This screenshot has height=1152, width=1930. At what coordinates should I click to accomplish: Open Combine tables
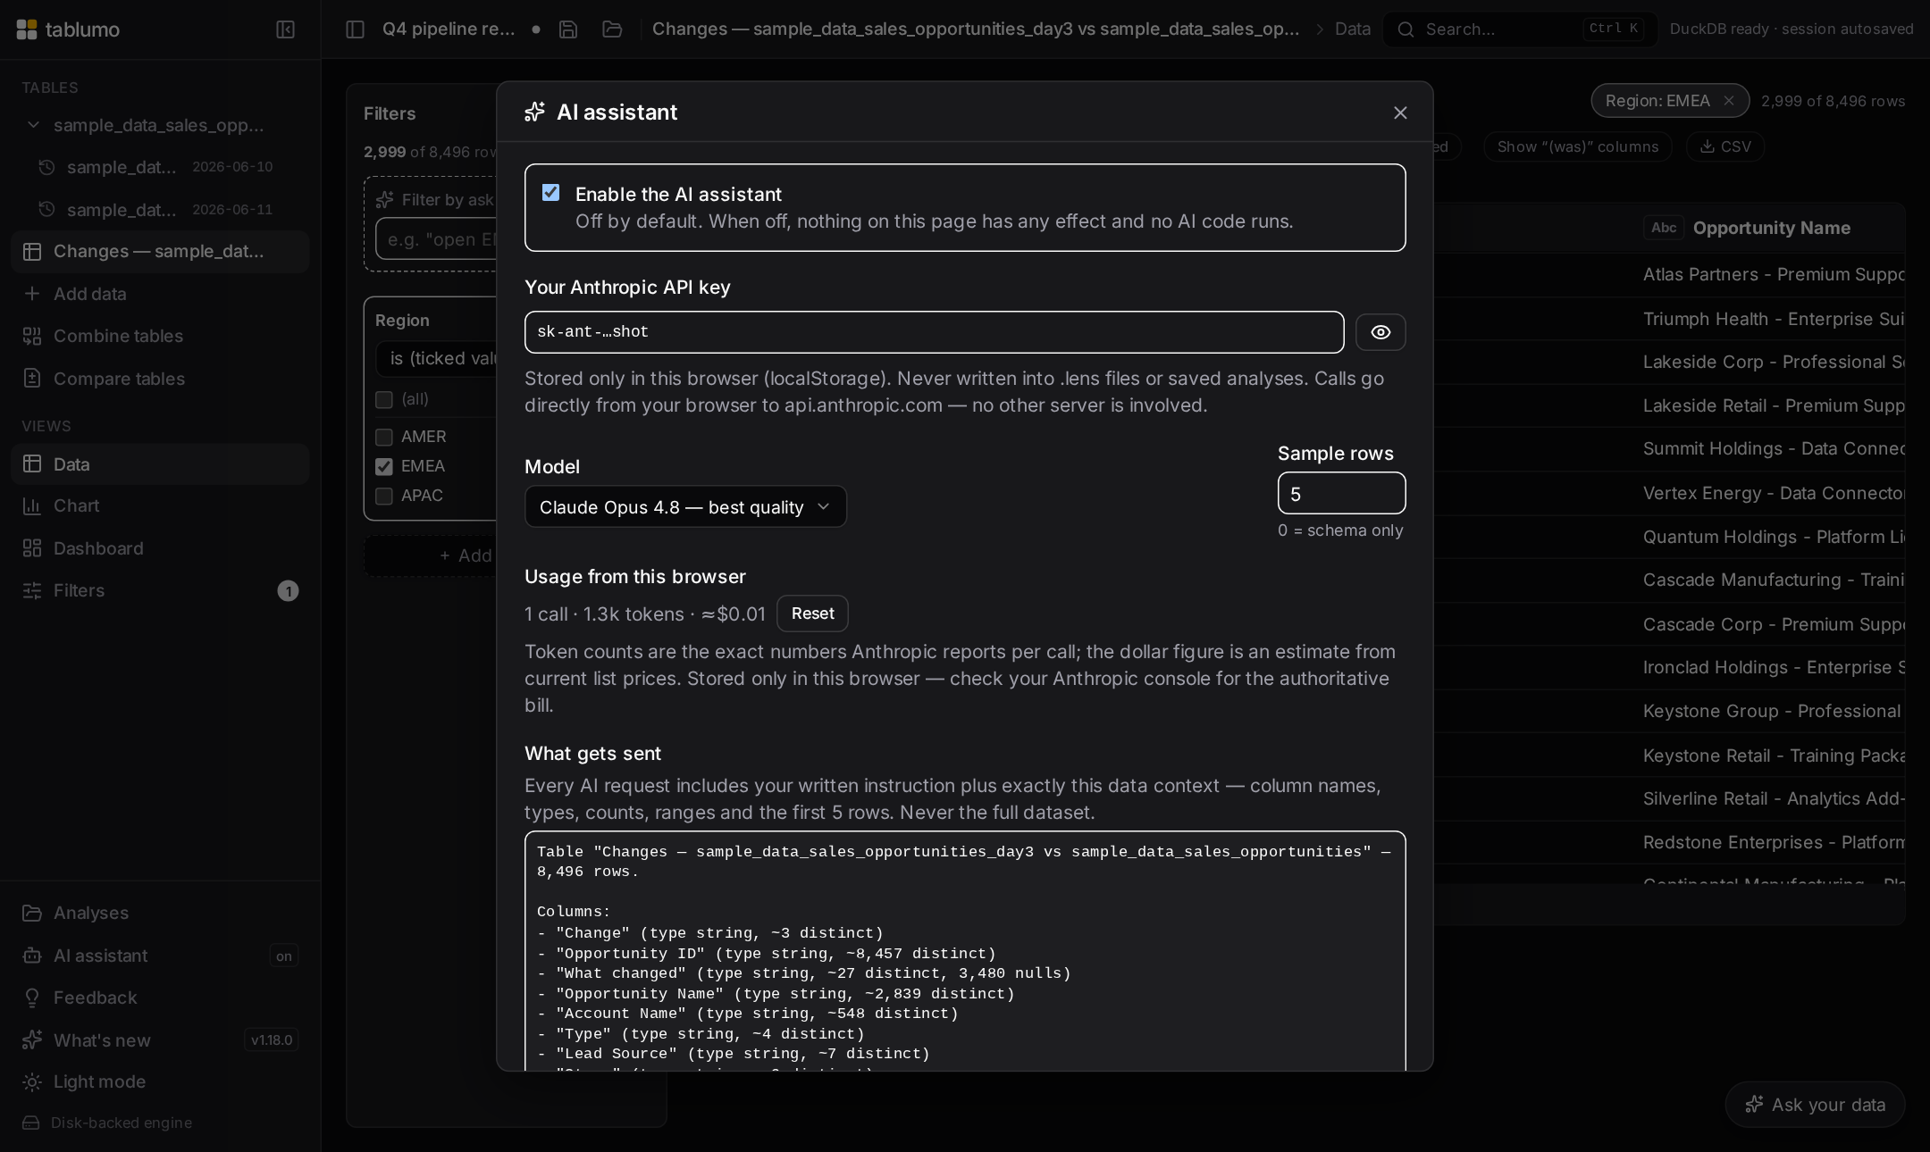(x=160, y=337)
